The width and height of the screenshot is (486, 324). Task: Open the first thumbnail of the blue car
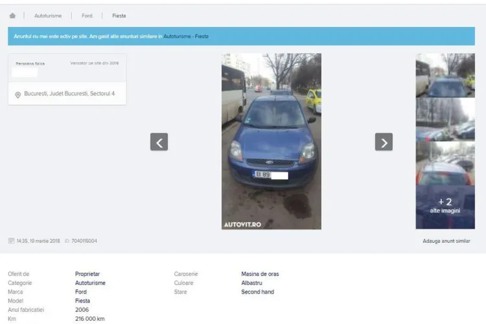[x=445, y=75]
